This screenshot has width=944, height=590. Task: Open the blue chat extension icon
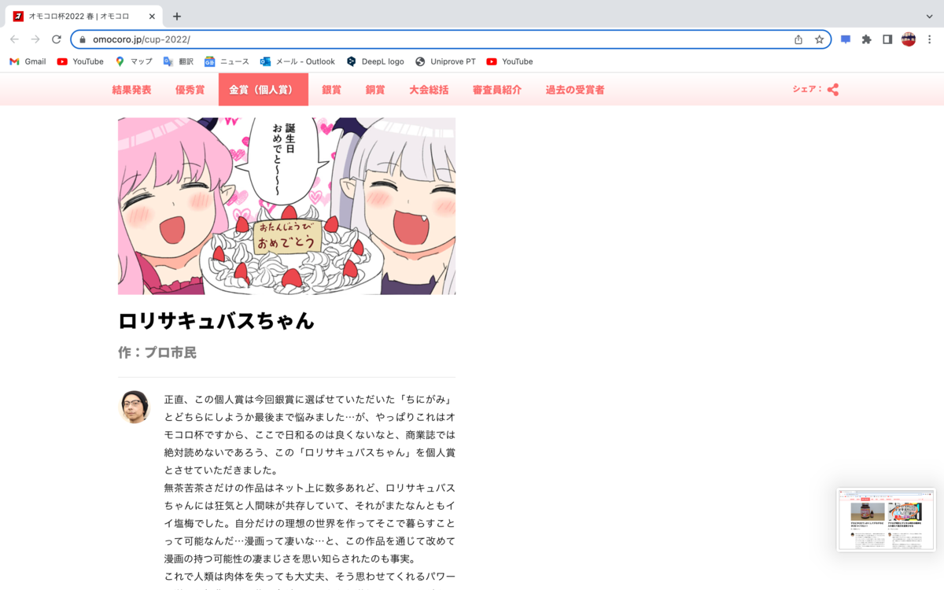[x=846, y=39]
